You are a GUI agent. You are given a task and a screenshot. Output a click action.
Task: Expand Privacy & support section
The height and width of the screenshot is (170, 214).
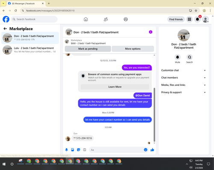(184, 92)
